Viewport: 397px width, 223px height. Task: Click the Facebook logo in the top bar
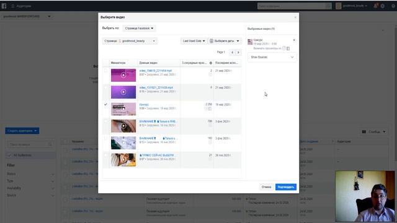[x=4, y=6]
